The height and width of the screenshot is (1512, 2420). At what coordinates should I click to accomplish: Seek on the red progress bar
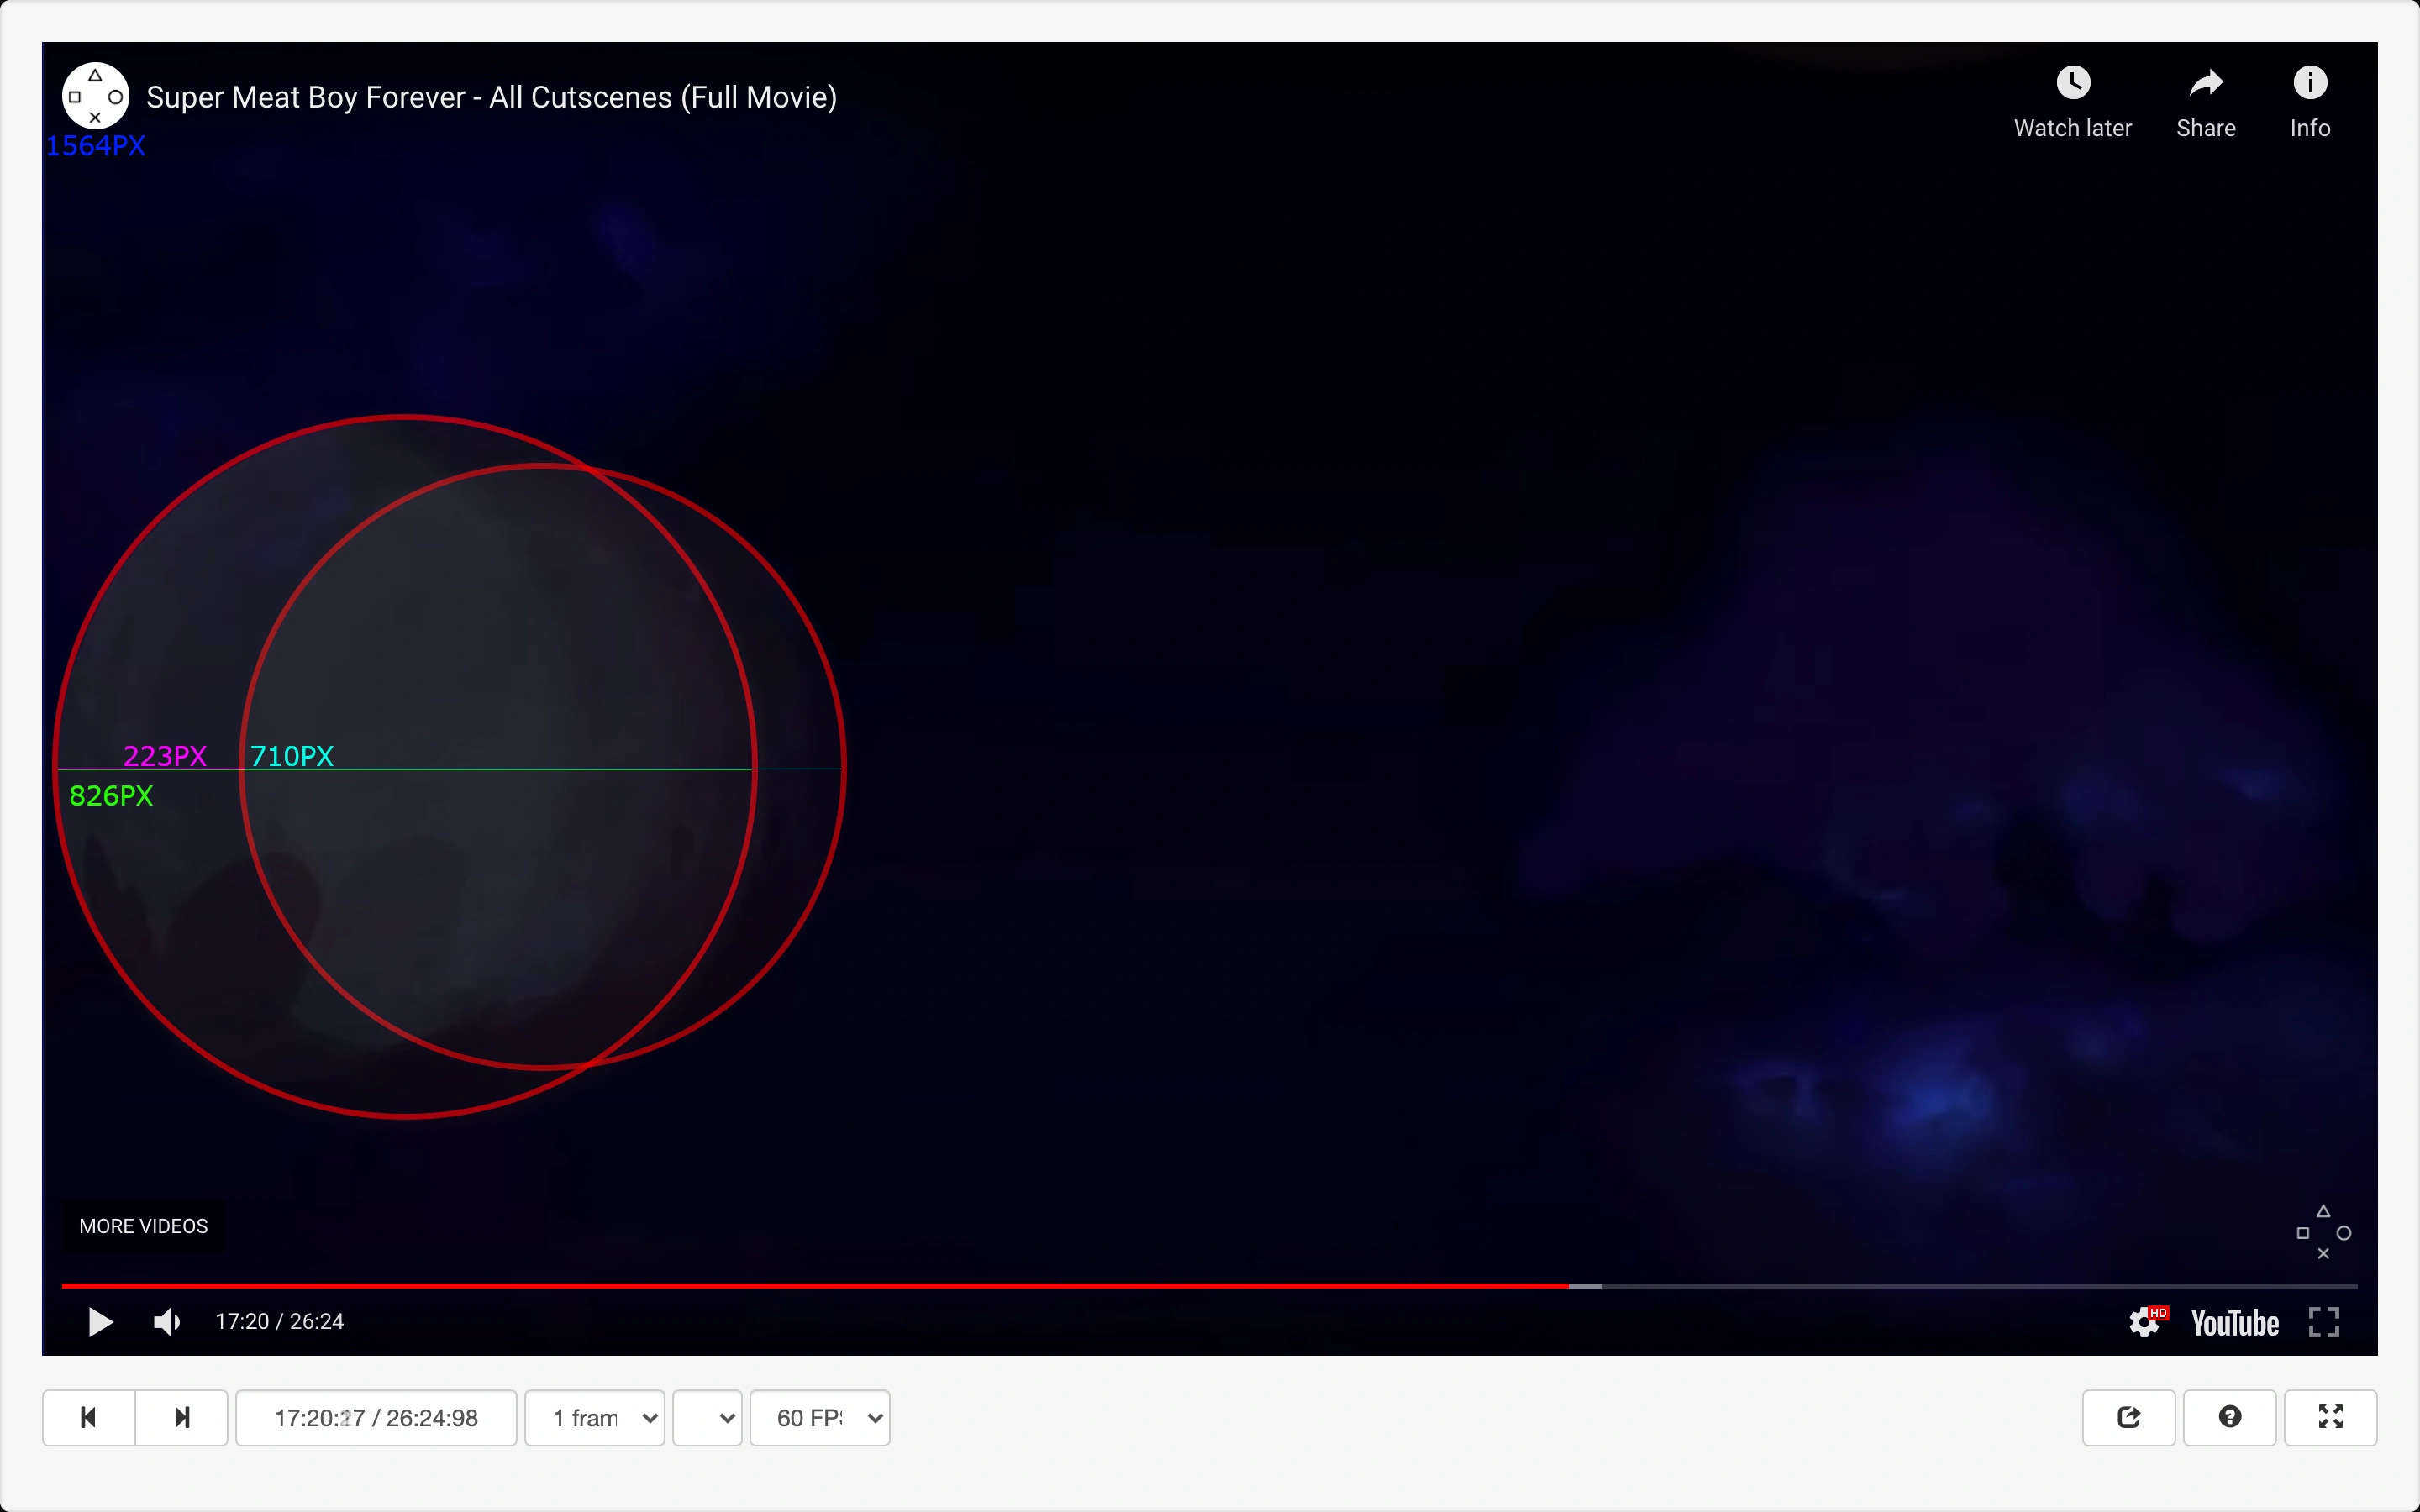tap(800, 1285)
